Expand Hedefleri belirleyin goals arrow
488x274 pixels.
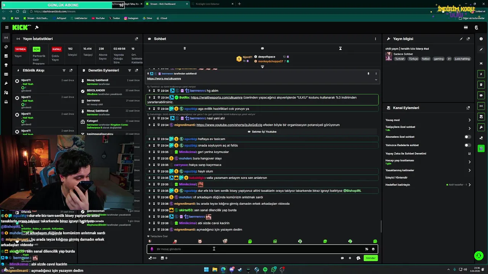pyautogui.click(x=469, y=185)
